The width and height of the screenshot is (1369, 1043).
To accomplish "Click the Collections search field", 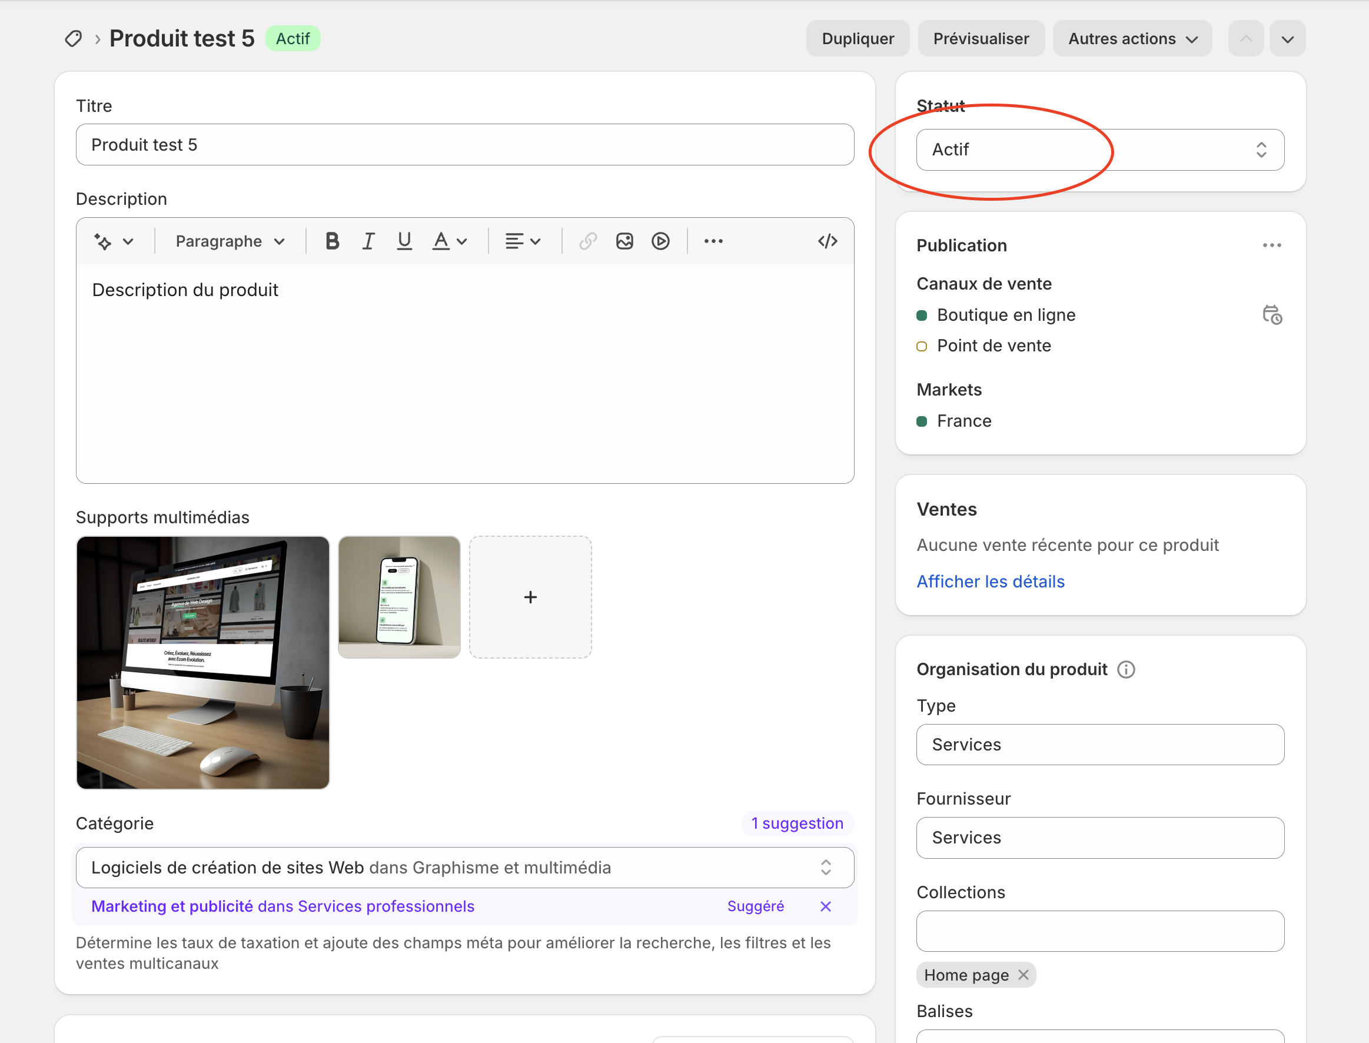I will point(1099,931).
